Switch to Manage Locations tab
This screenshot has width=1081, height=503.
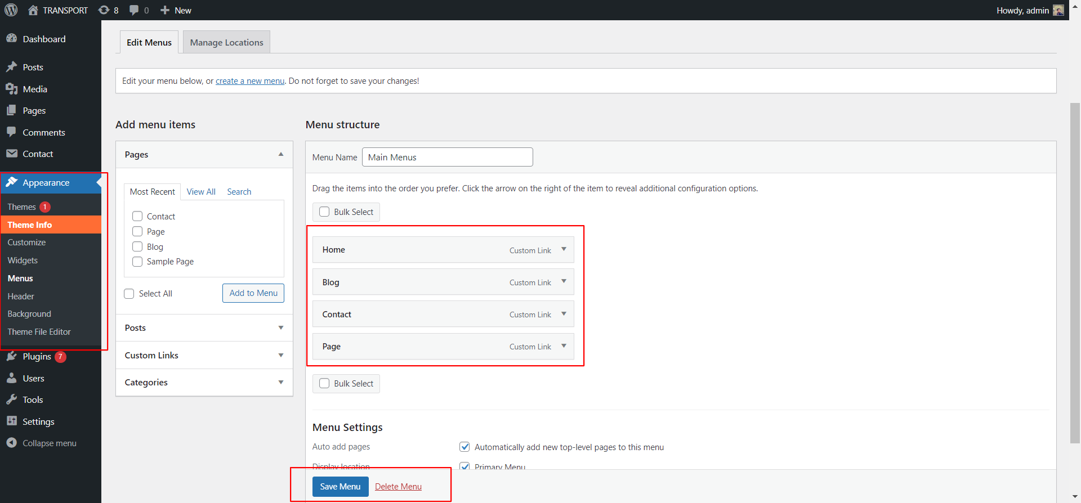(x=226, y=43)
